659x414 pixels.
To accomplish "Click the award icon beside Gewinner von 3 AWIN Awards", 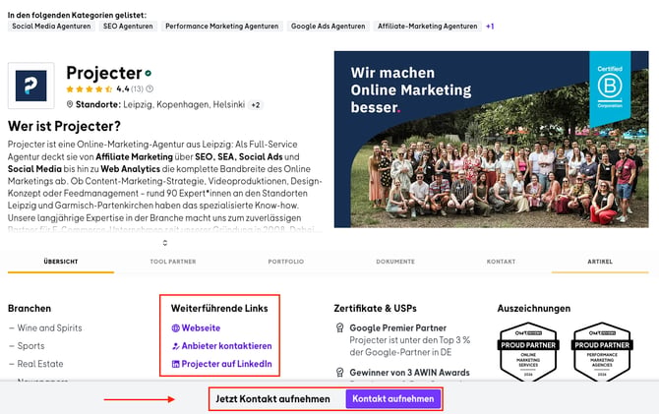I will tap(339, 373).
